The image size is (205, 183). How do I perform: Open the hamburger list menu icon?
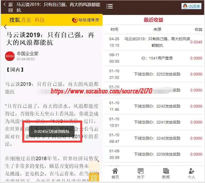[110, 6]
